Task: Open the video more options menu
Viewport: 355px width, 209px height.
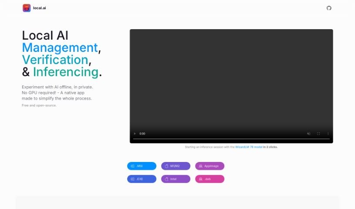Action: click(x=328, y=134)
